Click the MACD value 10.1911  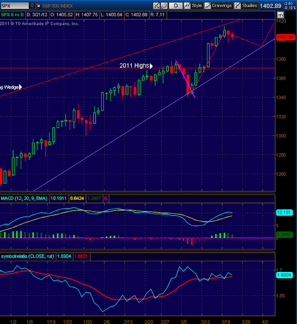pos(58,198)
